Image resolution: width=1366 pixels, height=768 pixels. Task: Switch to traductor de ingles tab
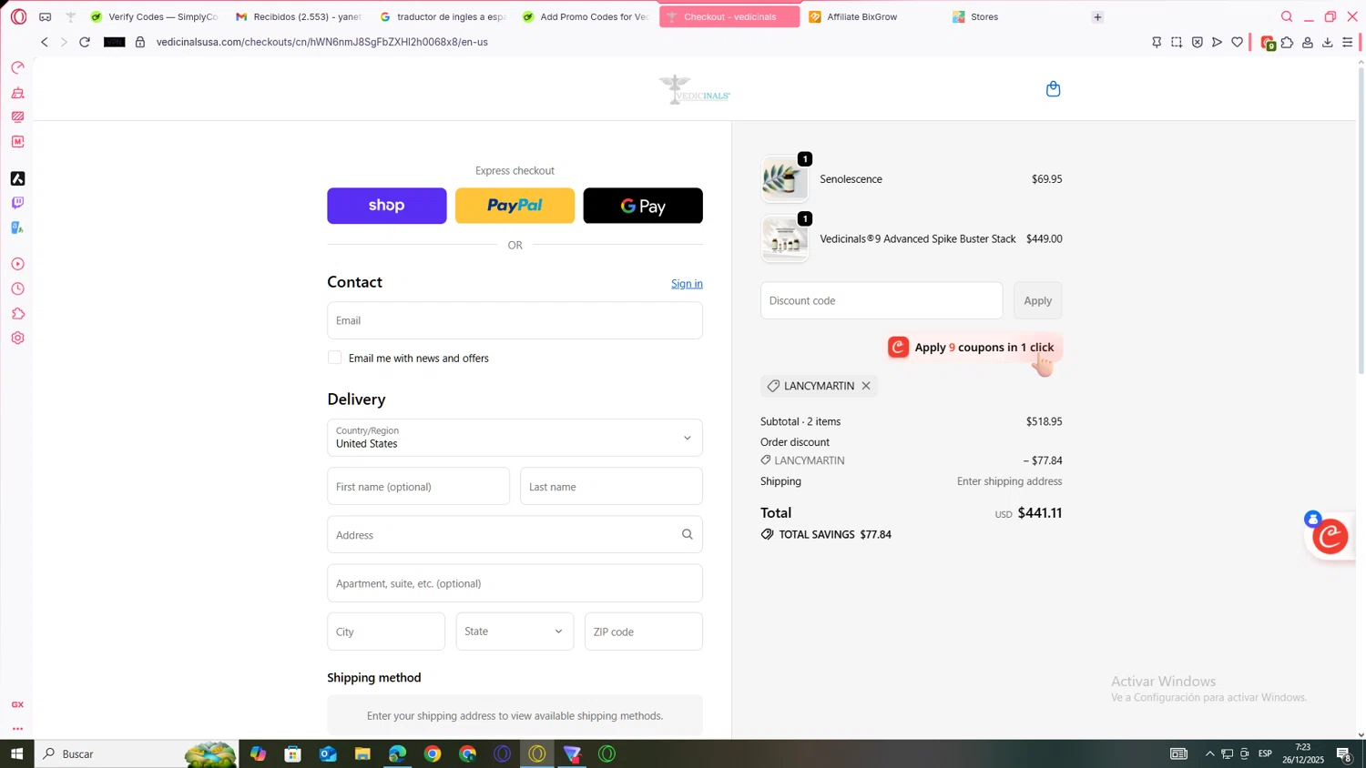443,16
